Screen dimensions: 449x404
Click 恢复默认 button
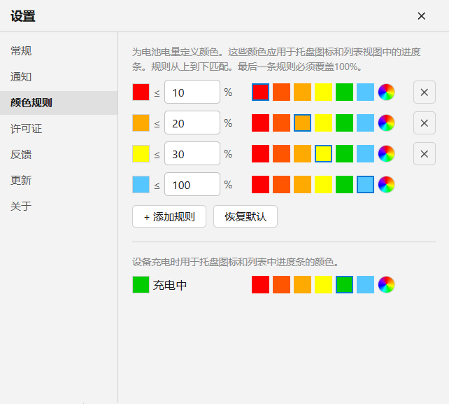point(245,216)
